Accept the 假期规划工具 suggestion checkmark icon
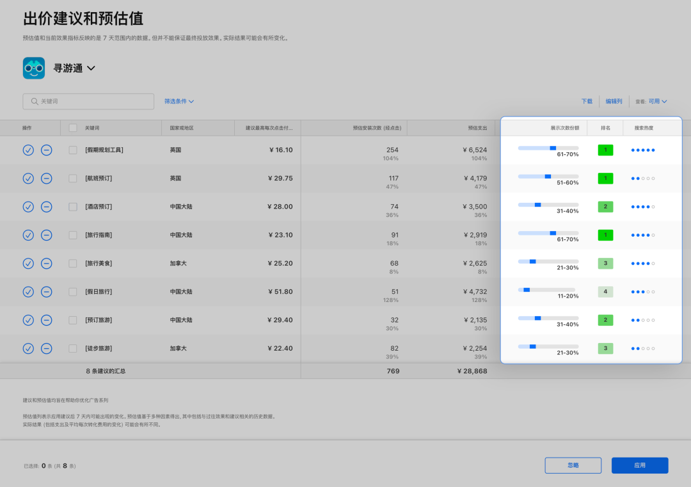Viewport: 691px width, 487px height. click(x=28, y=150)
